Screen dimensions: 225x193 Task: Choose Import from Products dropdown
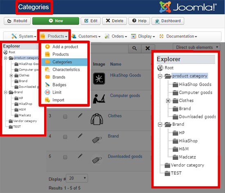(64, 100)
